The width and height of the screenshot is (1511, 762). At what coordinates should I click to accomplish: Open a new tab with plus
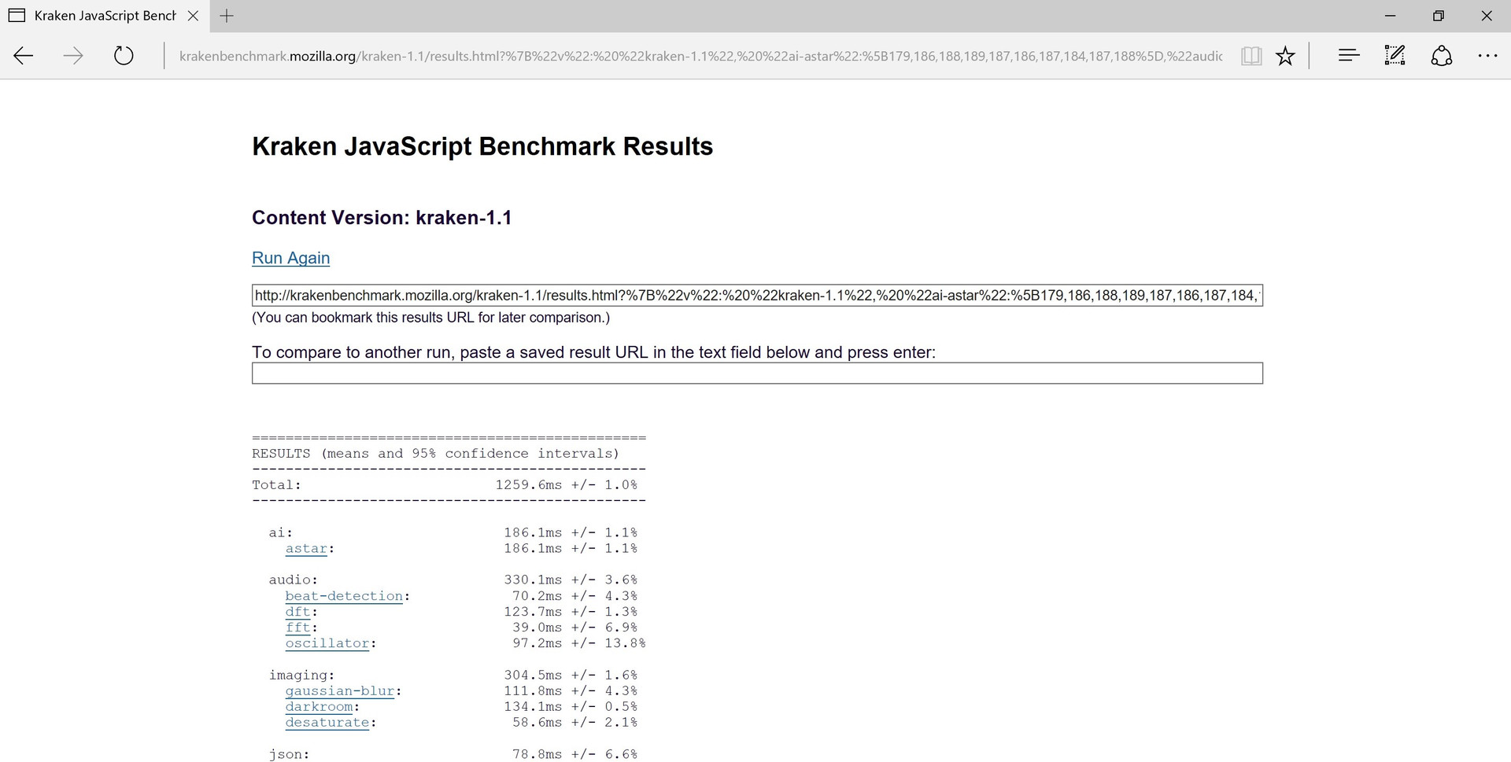pos(227,16)
